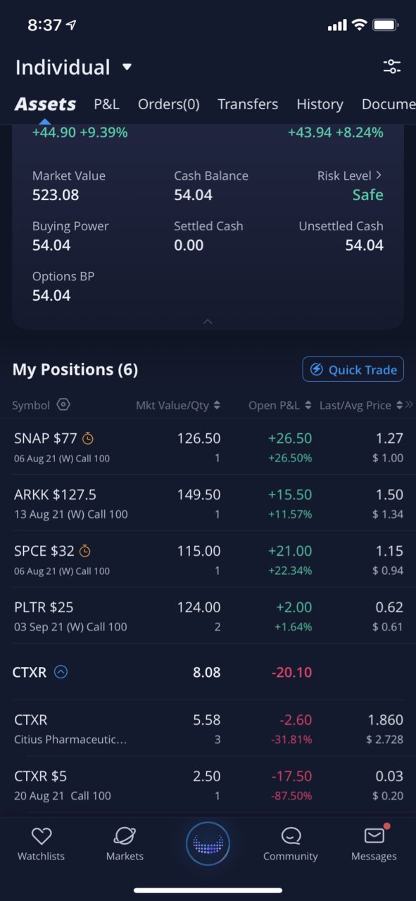Image resolution: width=416 pixels, height=901 pixels.
Task: Collapse the account summary panel chevron
Action: pos(208,321)
